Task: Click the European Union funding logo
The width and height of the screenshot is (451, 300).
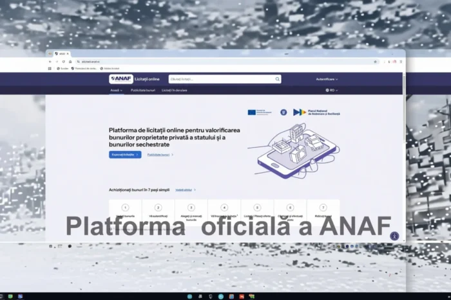Action: coord(260,112)
